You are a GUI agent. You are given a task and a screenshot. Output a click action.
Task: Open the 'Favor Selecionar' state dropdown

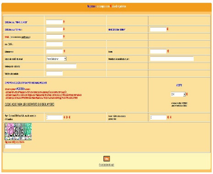(56, 59)
